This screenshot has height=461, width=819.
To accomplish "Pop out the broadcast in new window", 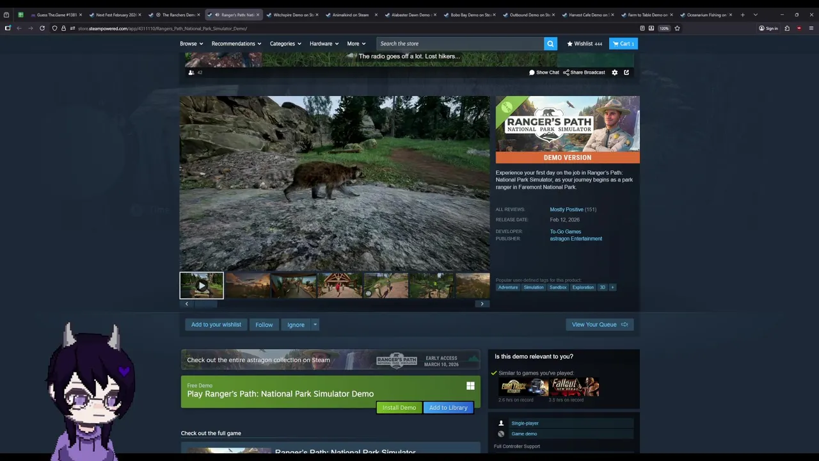I will tap(626, 72).
